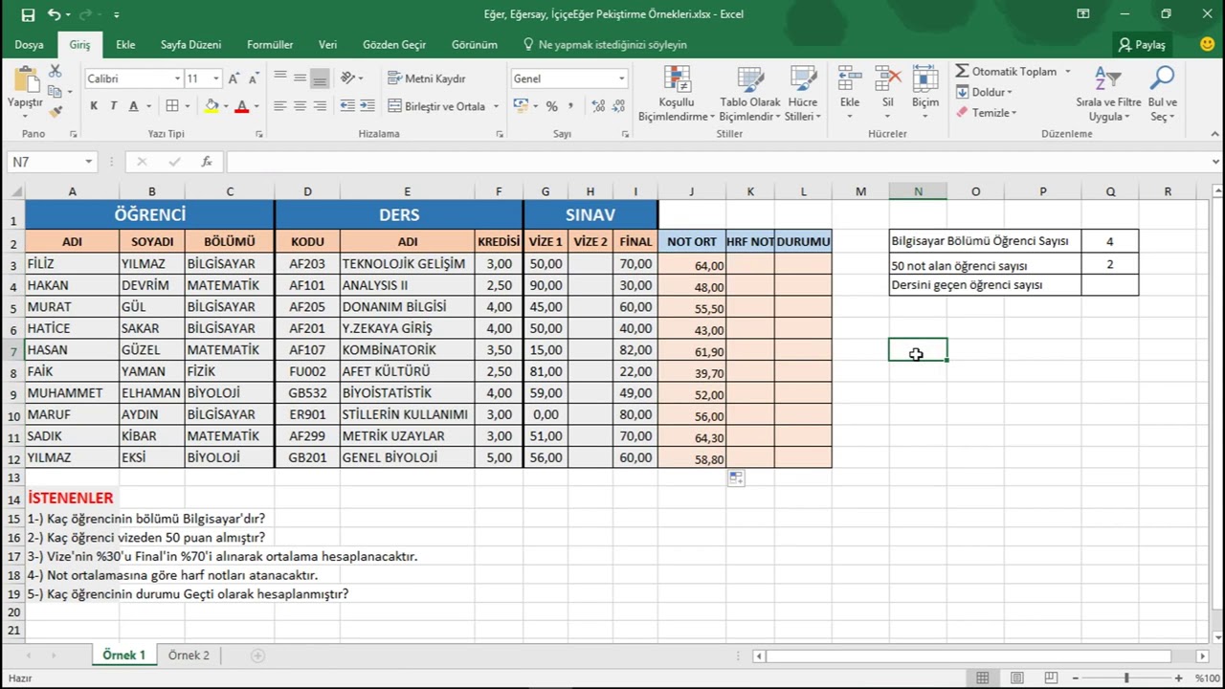Toggle underline formatting (A)
1225x689 pixels.
pyautogui.click(x=134, y=106)
